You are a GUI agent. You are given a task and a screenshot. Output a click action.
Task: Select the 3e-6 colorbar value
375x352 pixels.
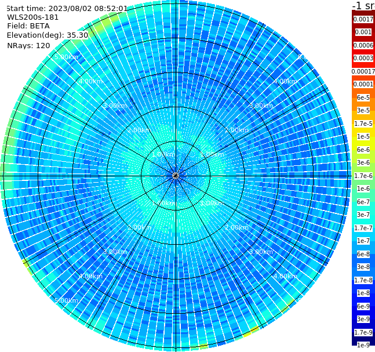tap(363, 162)
